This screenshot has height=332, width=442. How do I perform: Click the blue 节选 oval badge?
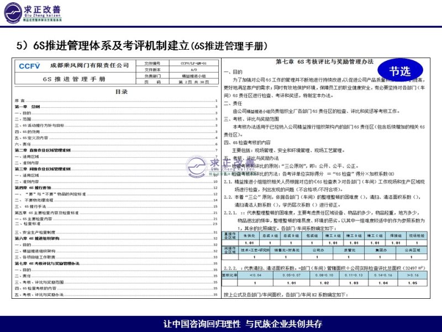400,71
